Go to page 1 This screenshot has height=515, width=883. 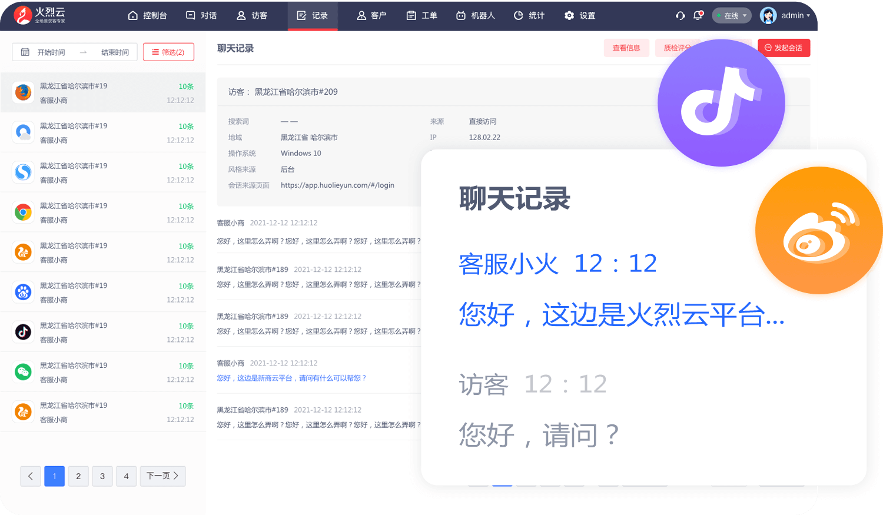[55, 476]
